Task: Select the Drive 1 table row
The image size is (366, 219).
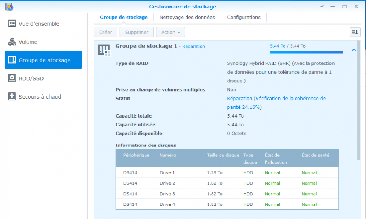Action: [x=227, y=172]
